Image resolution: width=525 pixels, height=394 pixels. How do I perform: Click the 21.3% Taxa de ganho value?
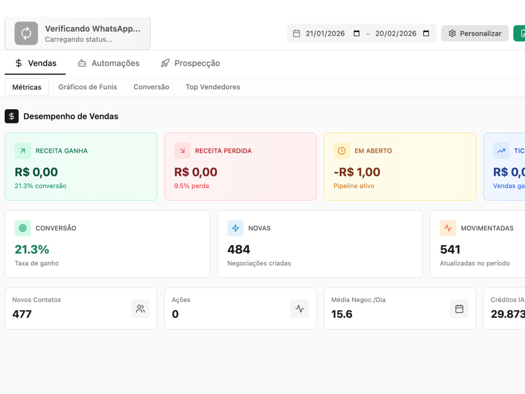point(32,250)
